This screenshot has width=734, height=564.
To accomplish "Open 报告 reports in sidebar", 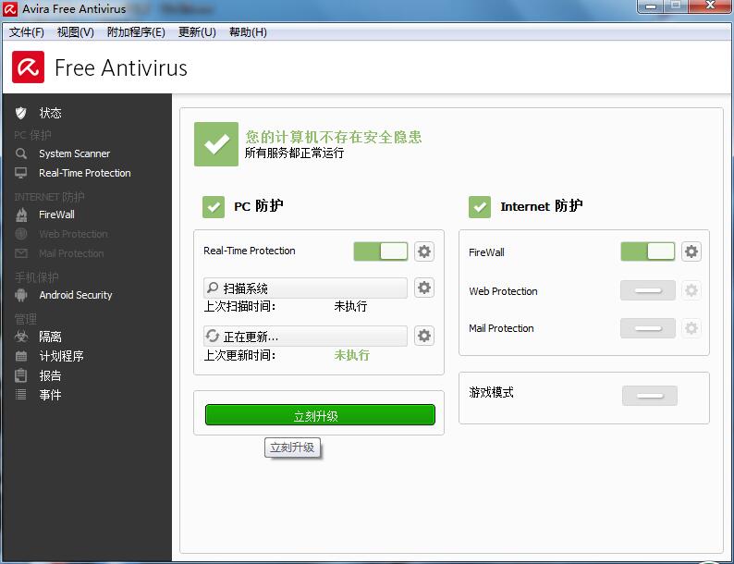I will (x=50, y=375).
